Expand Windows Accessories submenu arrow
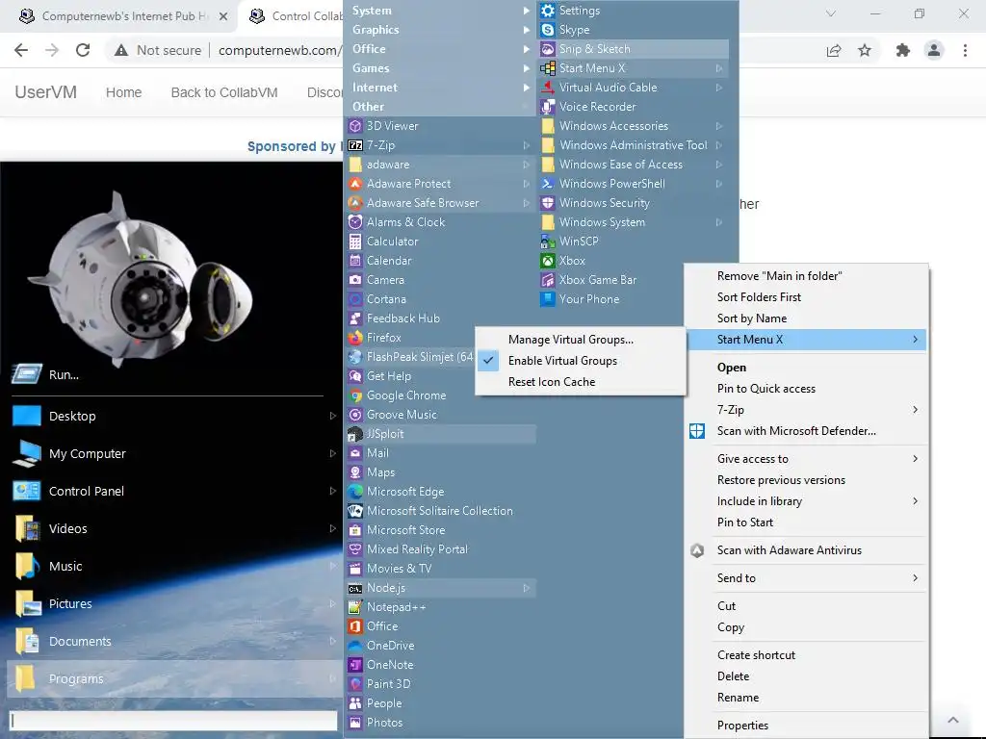986x739 pixels. click(718, 126)
